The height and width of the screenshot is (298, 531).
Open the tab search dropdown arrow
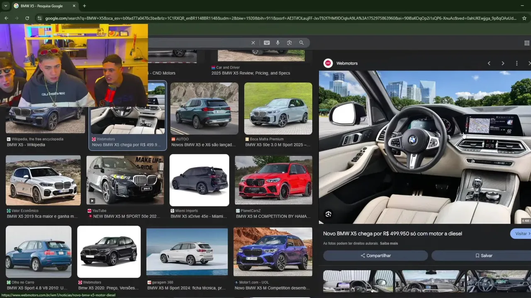(5, 6)
